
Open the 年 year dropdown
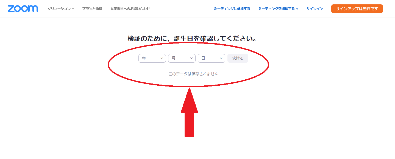tap(152, 58)
